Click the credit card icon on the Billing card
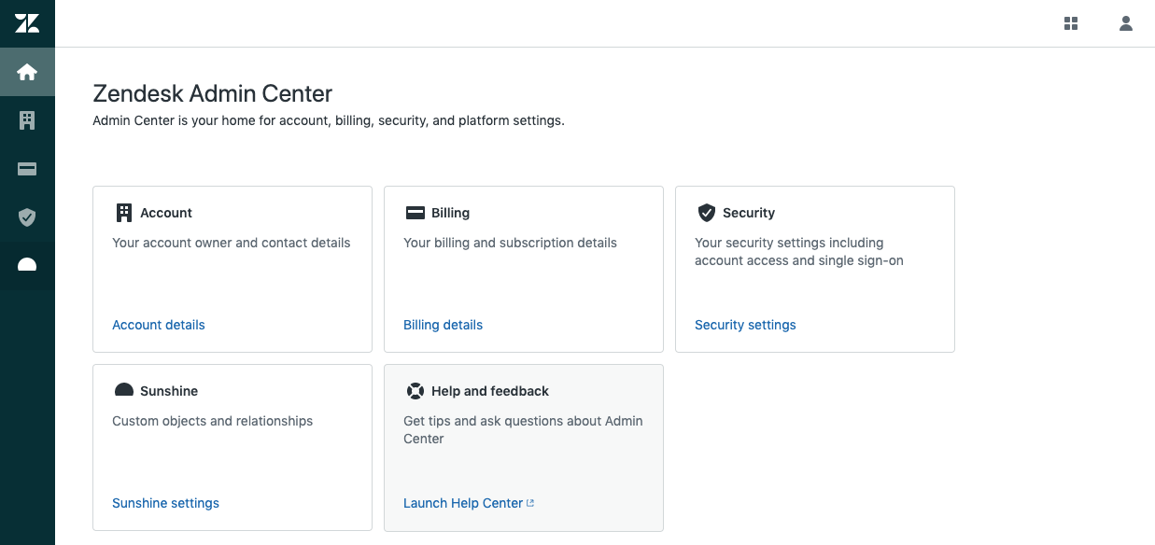This screenshot has width=1155, height=545. click(x=415, y=212)
